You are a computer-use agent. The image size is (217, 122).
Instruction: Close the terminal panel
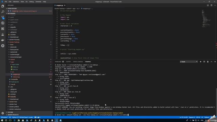point(215,62)
